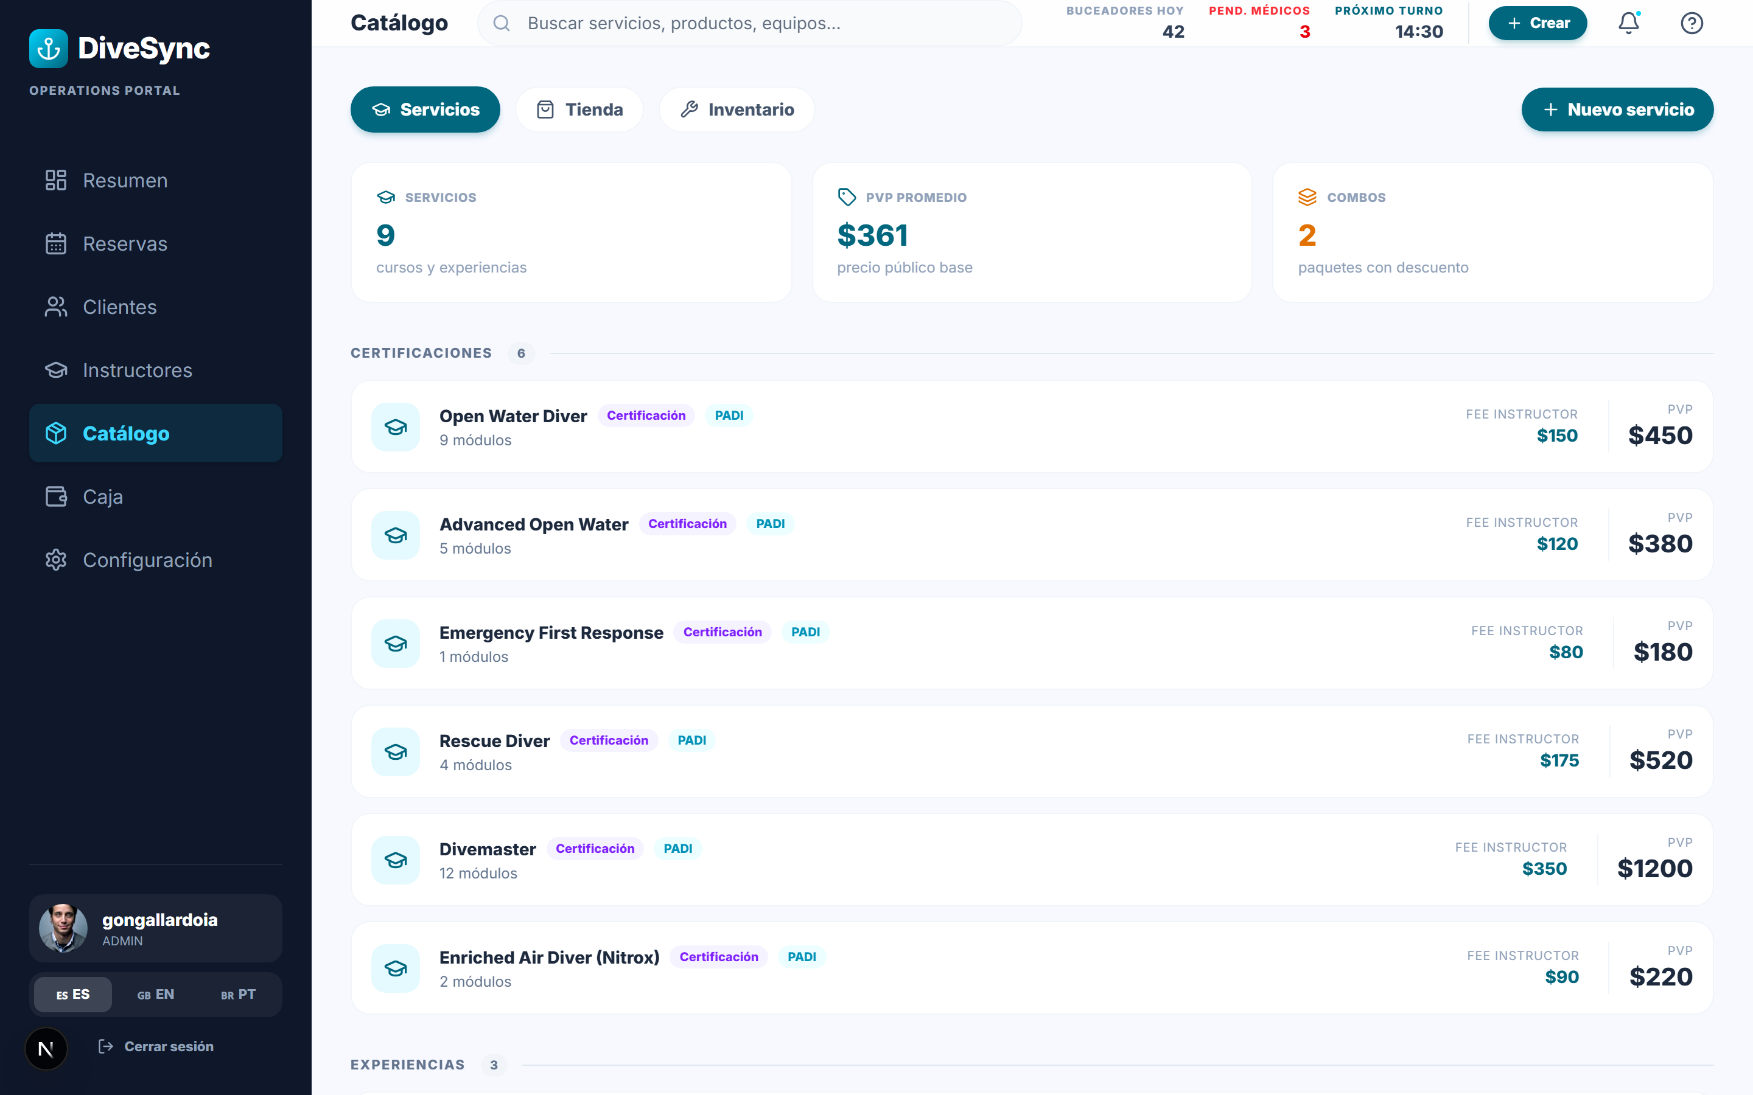Click the Combos count 2
The width and height of the screenshot is (1753, 1095).
click(1307, 235)
